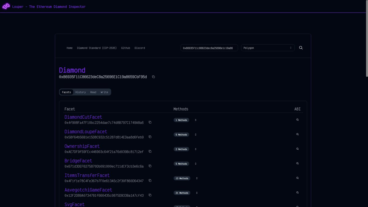This screenshot has width=368, height=207.
Task: Copy the ItemsTransferFacet address
Action: click(x=150, y=181)
